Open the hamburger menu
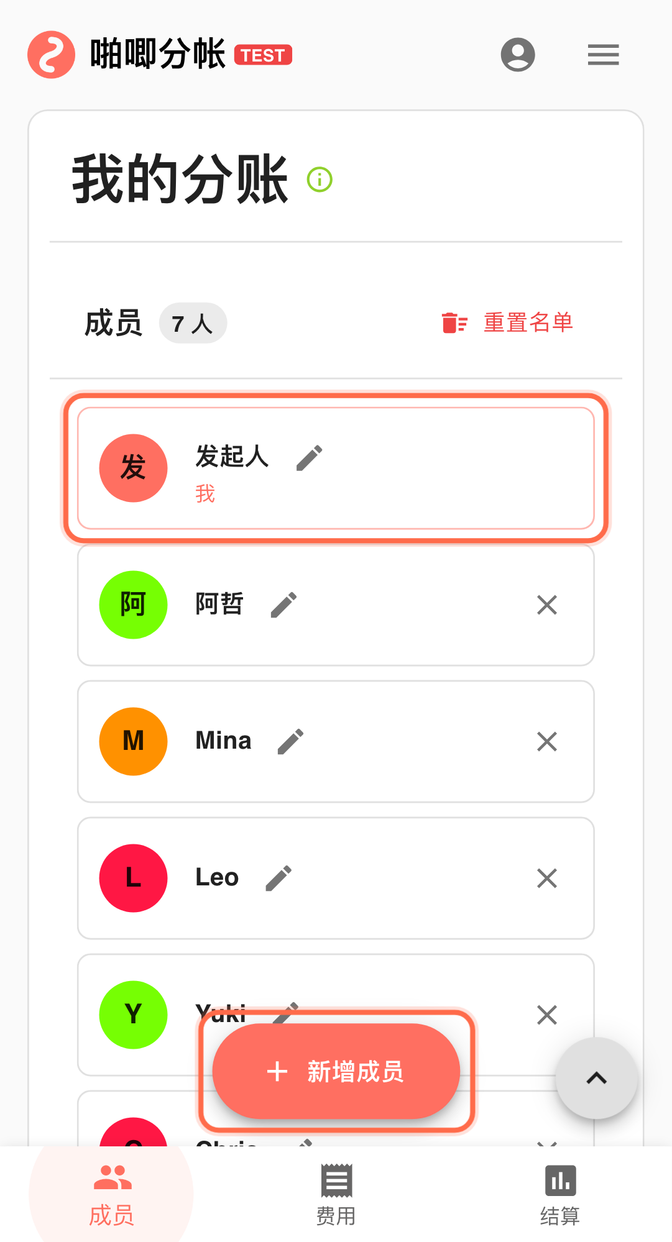 coord(603,55)
